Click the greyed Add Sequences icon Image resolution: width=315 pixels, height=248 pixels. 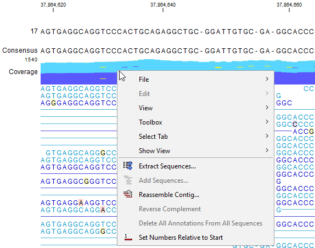[128, 180]
